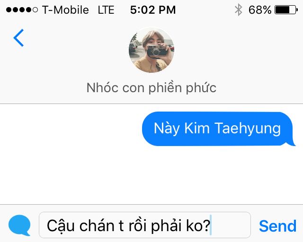303x242 pixels.
Task: Tap the Bluetooth status icon
Action: click(x=239, y=9)
